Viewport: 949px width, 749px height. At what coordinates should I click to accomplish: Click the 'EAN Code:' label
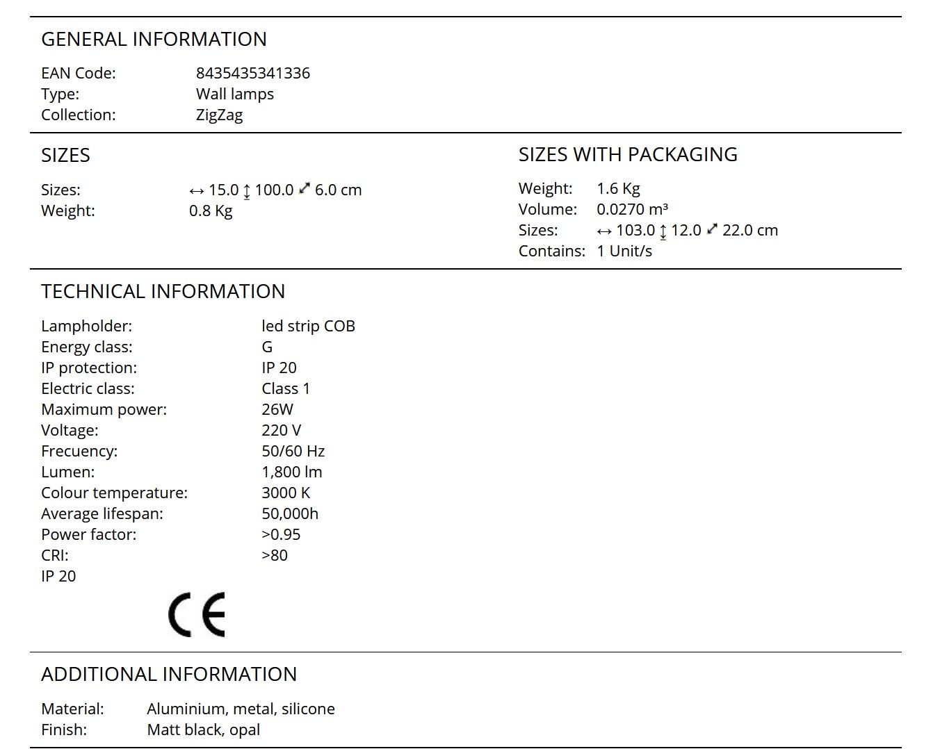pos(79,73)
